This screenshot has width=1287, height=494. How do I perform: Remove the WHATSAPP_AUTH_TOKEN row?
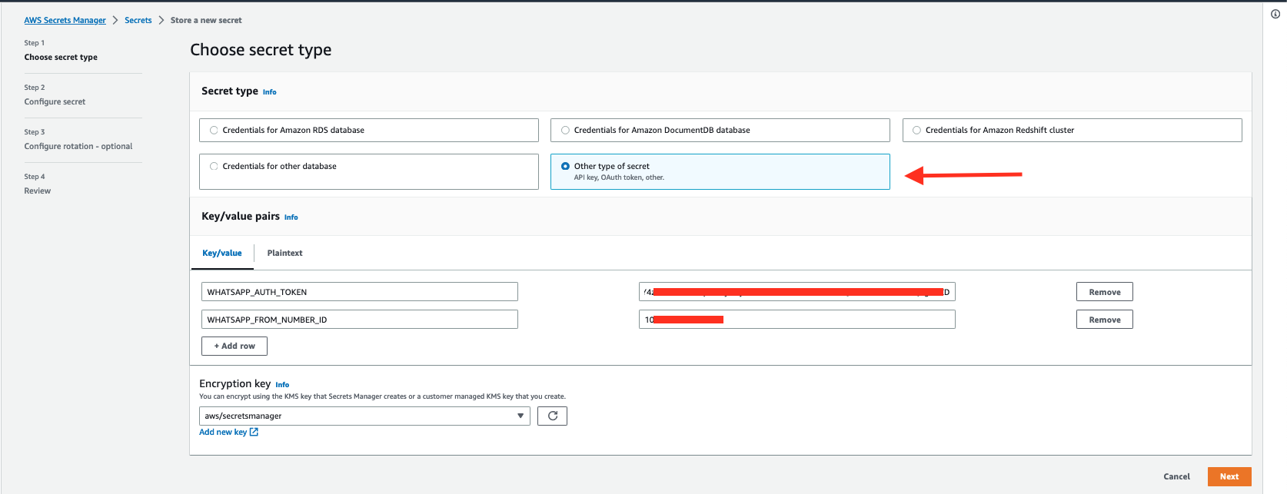coord(1105,292)
